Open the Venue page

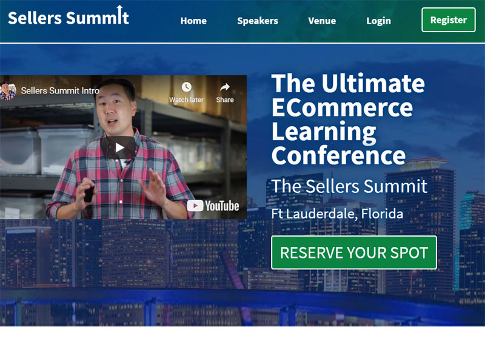point(322,21)
